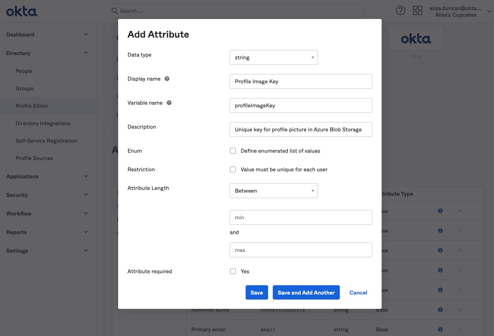Screen dimensions: 494x336
Task: Click the Save button
Action: point(256,293)
